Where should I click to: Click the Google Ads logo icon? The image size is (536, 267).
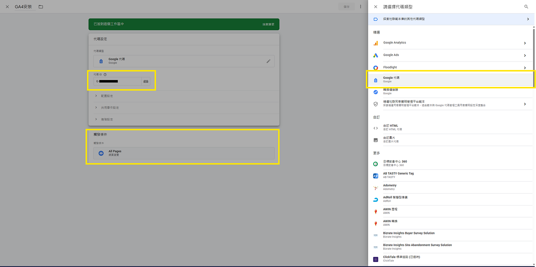pyautogui.click(x=375, y=55)
